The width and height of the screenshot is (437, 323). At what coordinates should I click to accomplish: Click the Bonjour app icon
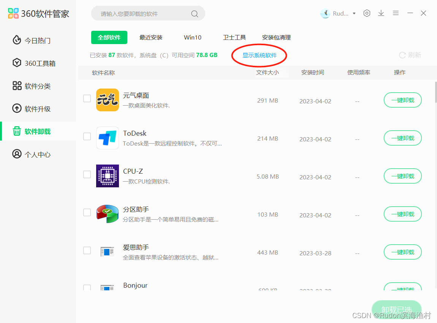point(107,287)
